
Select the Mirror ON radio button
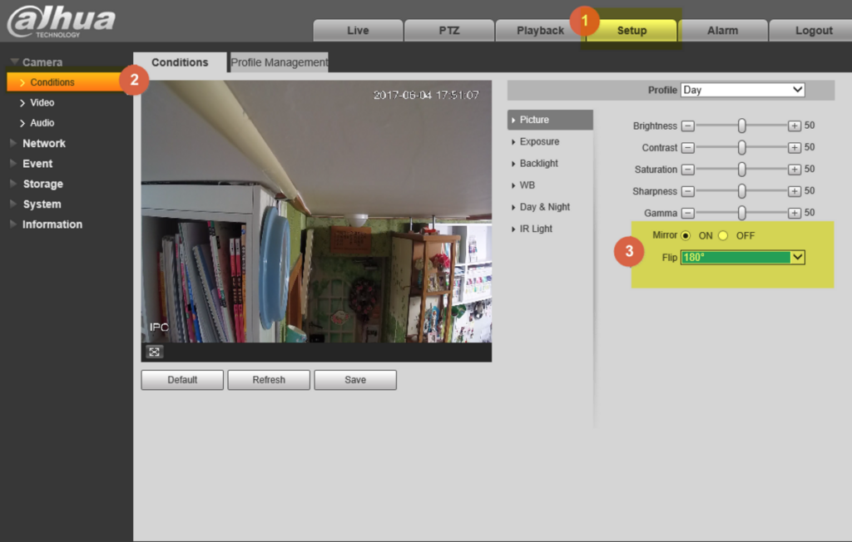[686, 236]
